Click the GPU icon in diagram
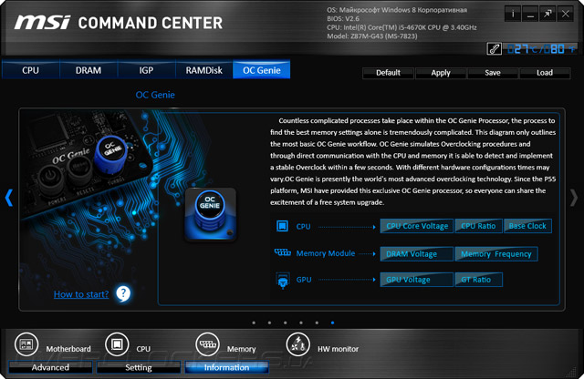This screenshot has width=584, height=379. (283, 281)
